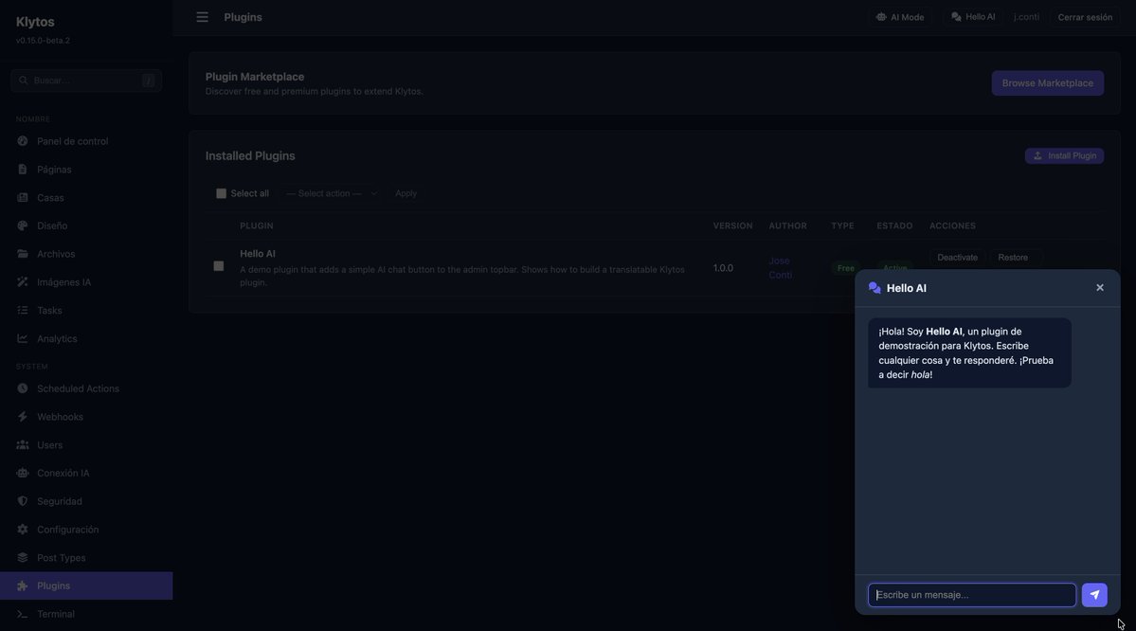Image resolution: width=1136 pixels, height=631 pixels.
Task: Click the Conexión IA robot icon
Action: click(x=23, y=473)
